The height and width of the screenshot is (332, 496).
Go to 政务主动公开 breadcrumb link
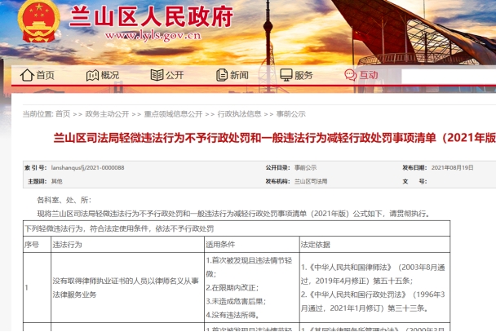(107, 114)
